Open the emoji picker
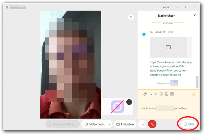This screenshot has width=204, height=134. pyautogui.click(x=161, y=94)
